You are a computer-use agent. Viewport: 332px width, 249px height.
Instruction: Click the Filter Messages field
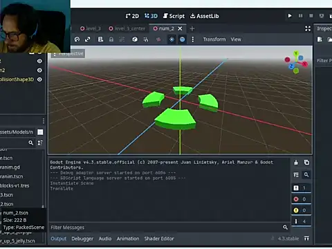(x=169, y=228)
